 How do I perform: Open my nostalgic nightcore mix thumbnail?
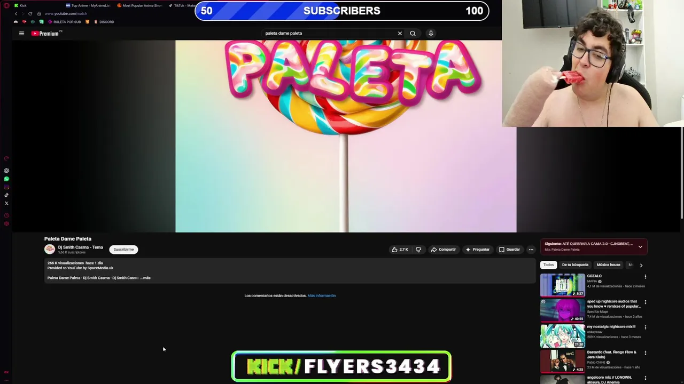coord(562,335)
